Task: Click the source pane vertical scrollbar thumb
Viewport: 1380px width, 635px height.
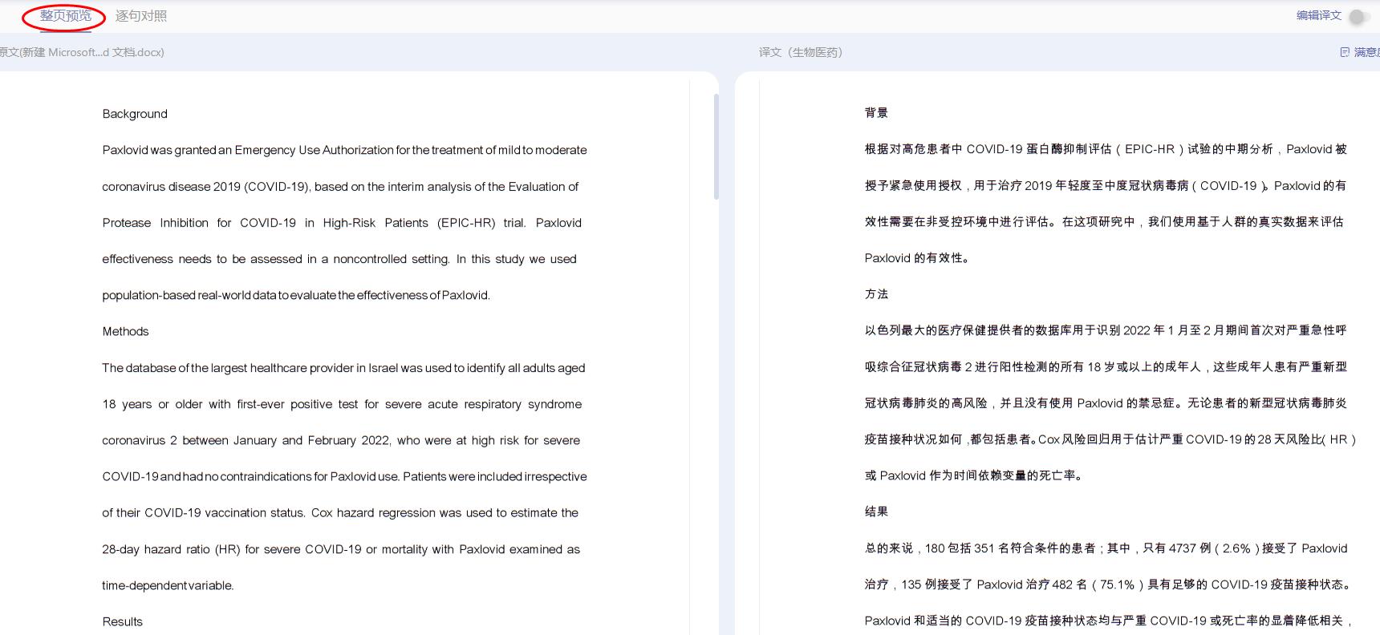Action: [716, 147]
